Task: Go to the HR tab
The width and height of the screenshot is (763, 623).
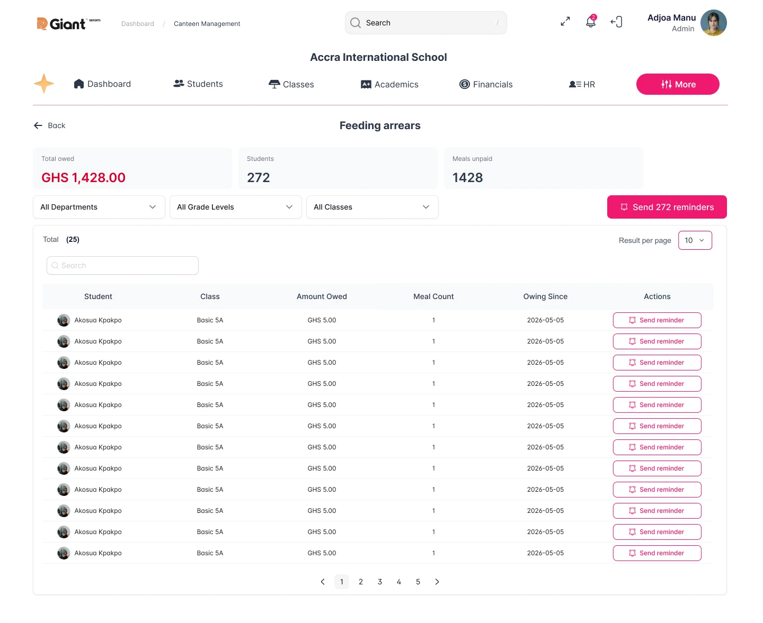Action: [582, 84]
